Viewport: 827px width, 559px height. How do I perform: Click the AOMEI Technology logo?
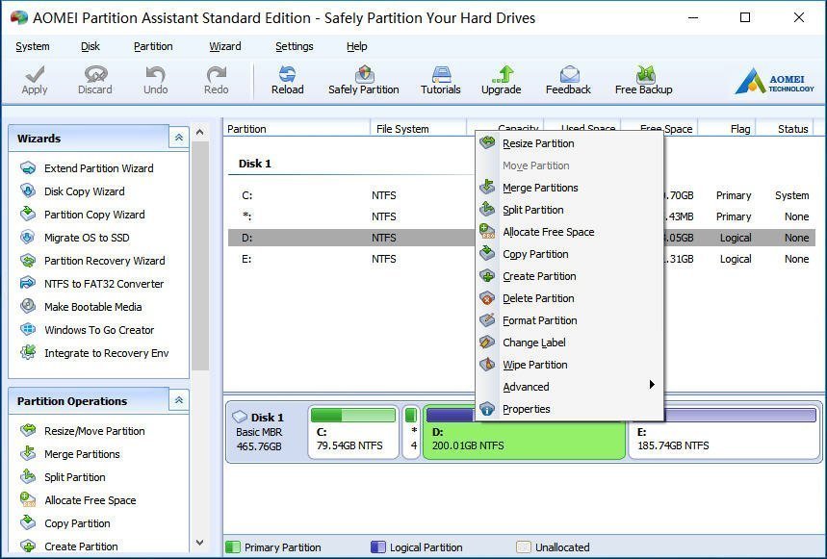tap(774, 81)
